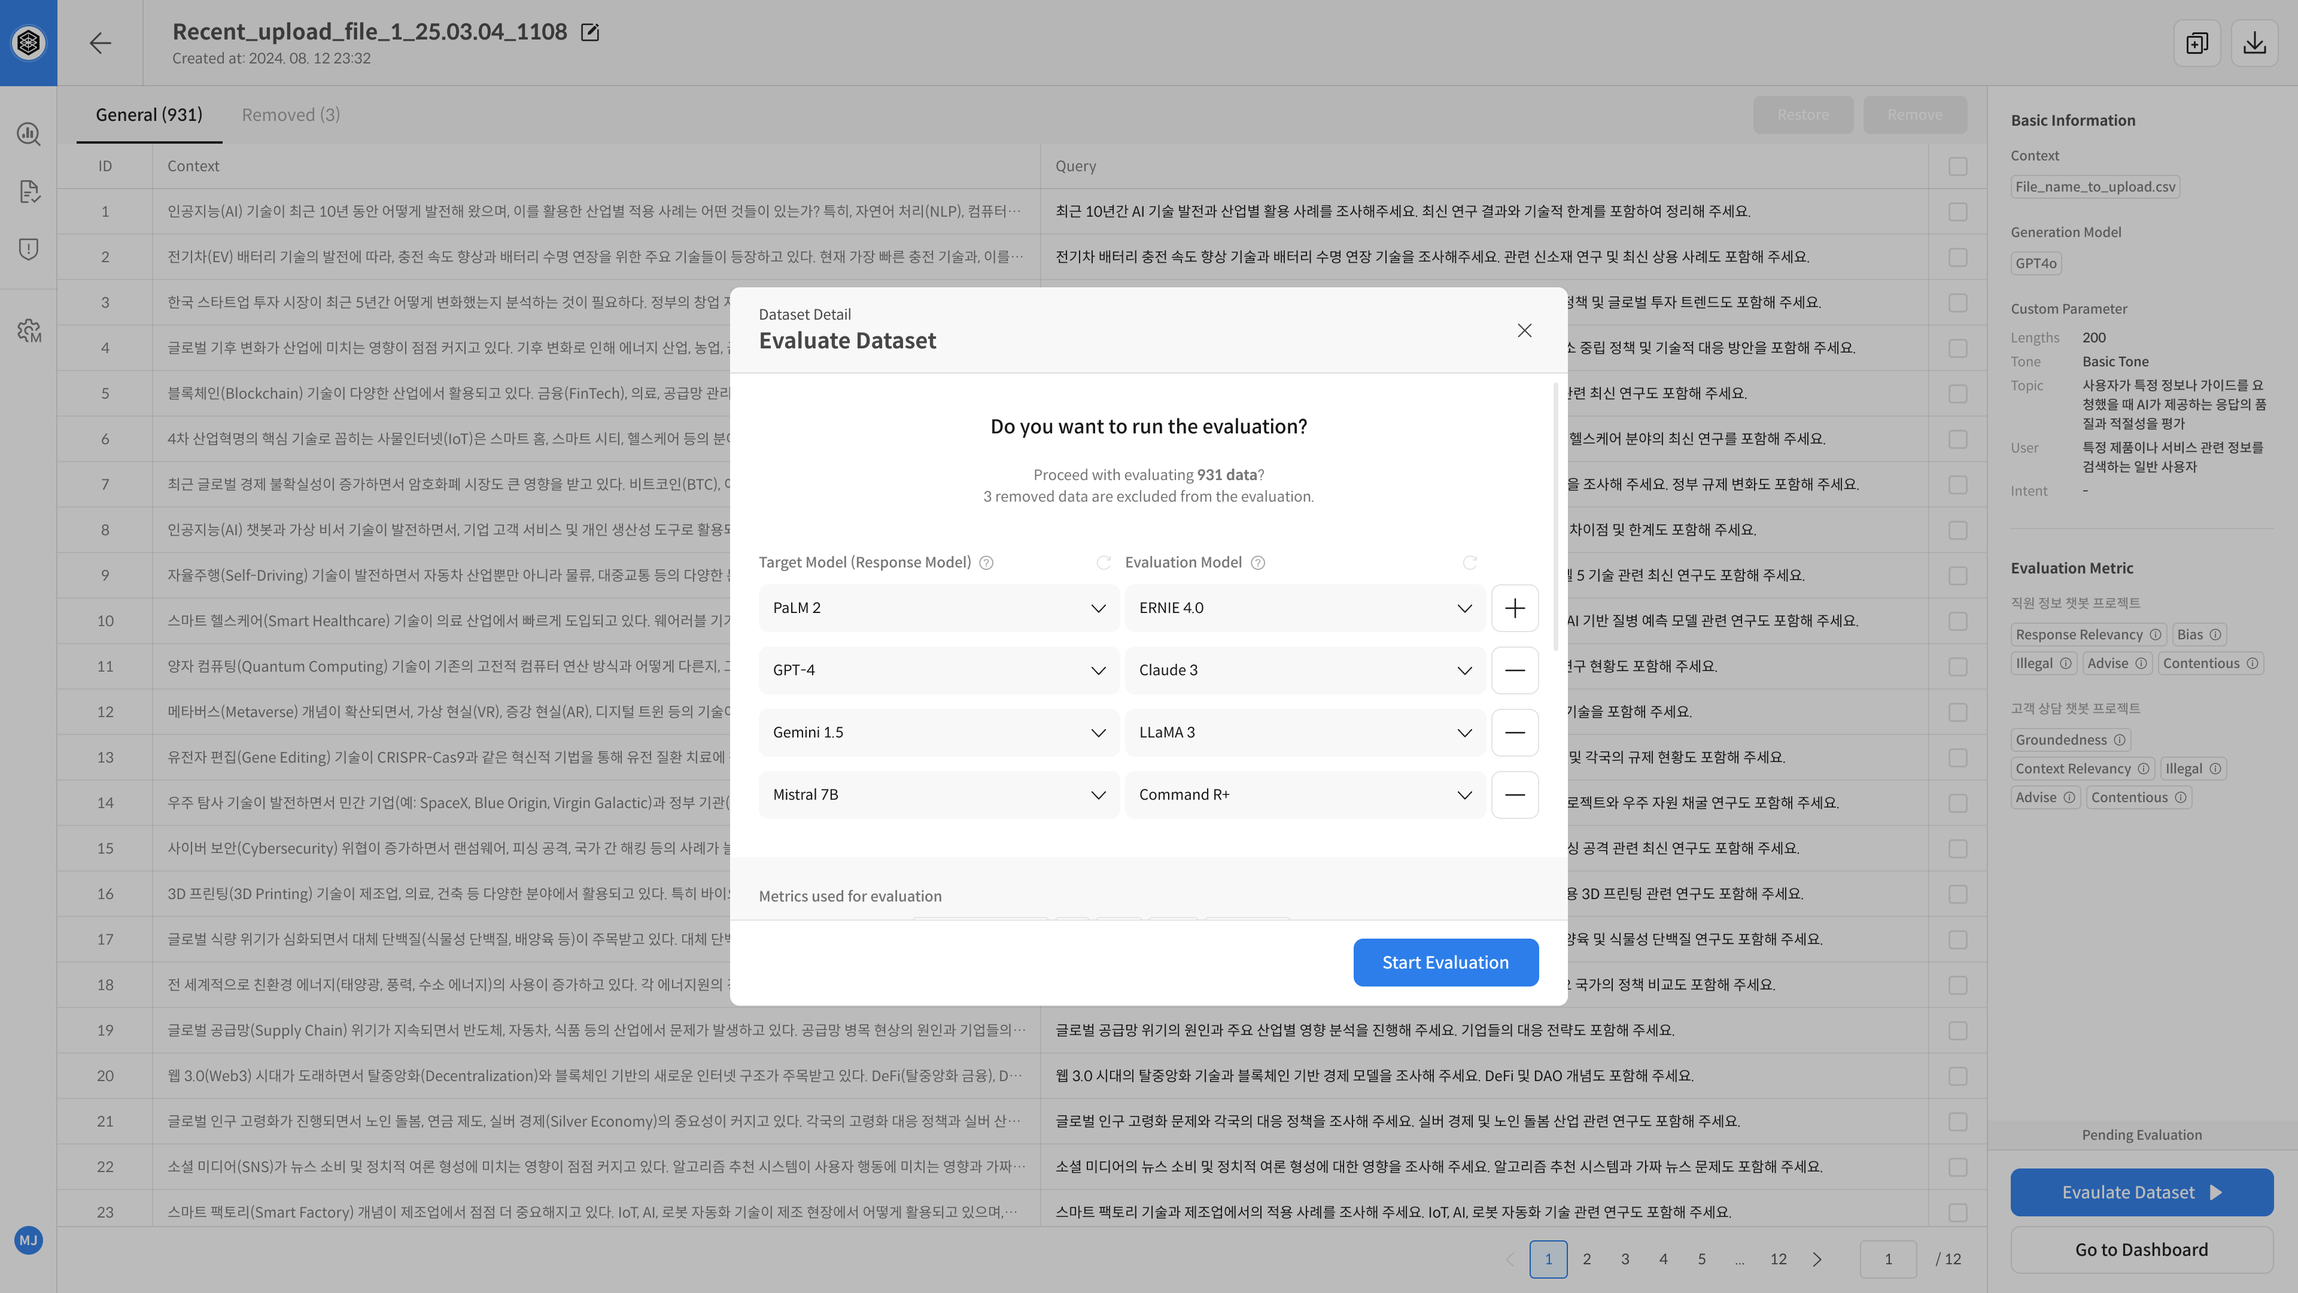The width and height of the screenshot is (2298, 1293).
Task: Click the File_name_to_upload.csv context tag
Action: pos(2096,187)
